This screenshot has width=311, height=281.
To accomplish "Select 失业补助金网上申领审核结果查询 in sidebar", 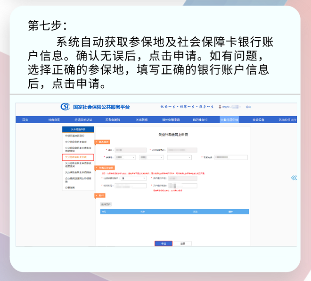I will [x=78, y=164].
